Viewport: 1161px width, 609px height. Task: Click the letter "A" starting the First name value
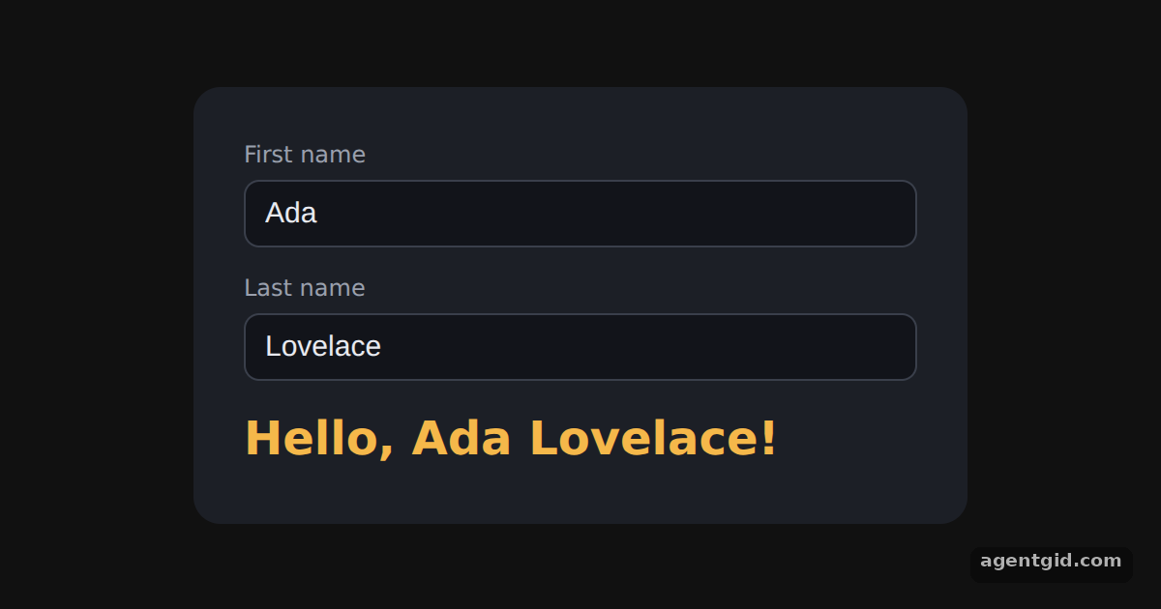275,213
